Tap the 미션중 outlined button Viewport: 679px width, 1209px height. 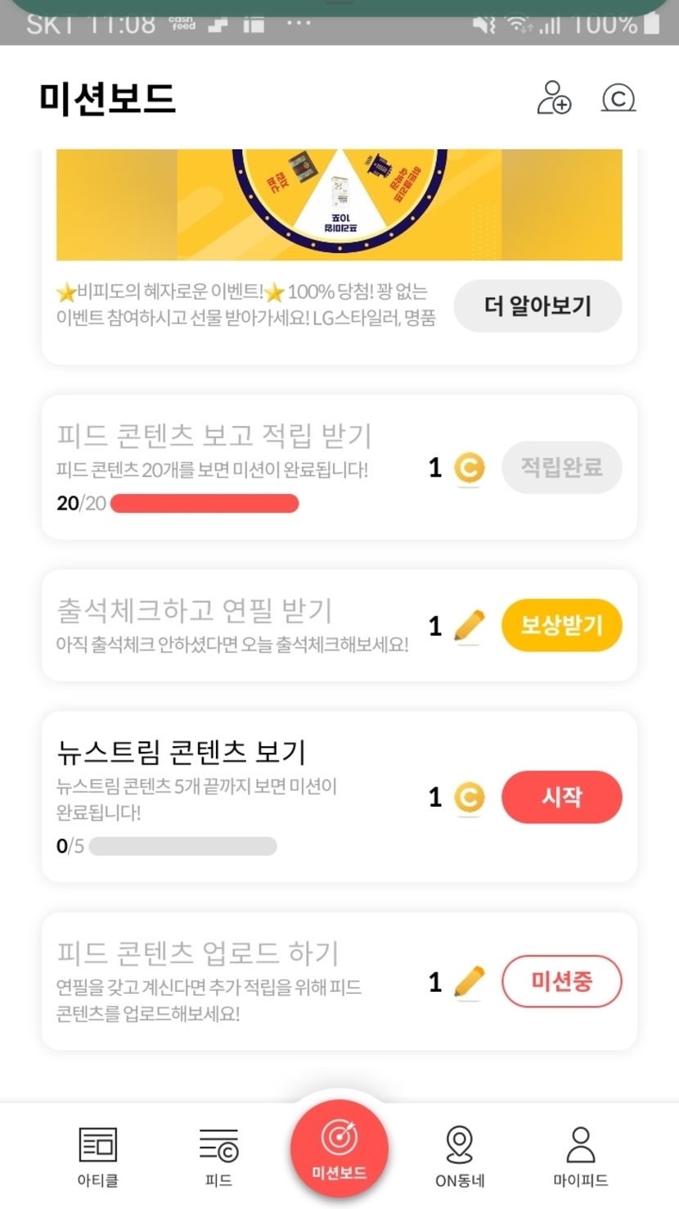561,981
